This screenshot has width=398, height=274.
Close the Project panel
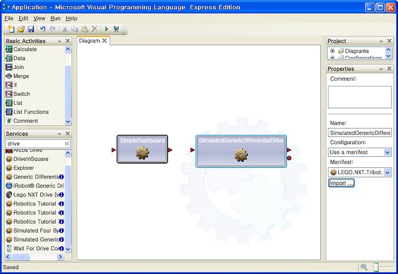389,41
